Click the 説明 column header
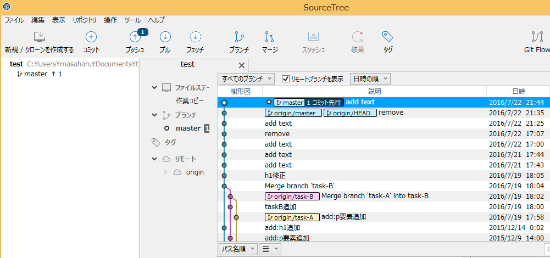The height and width of the screenshot is (258, 550). tap(375, 92)
